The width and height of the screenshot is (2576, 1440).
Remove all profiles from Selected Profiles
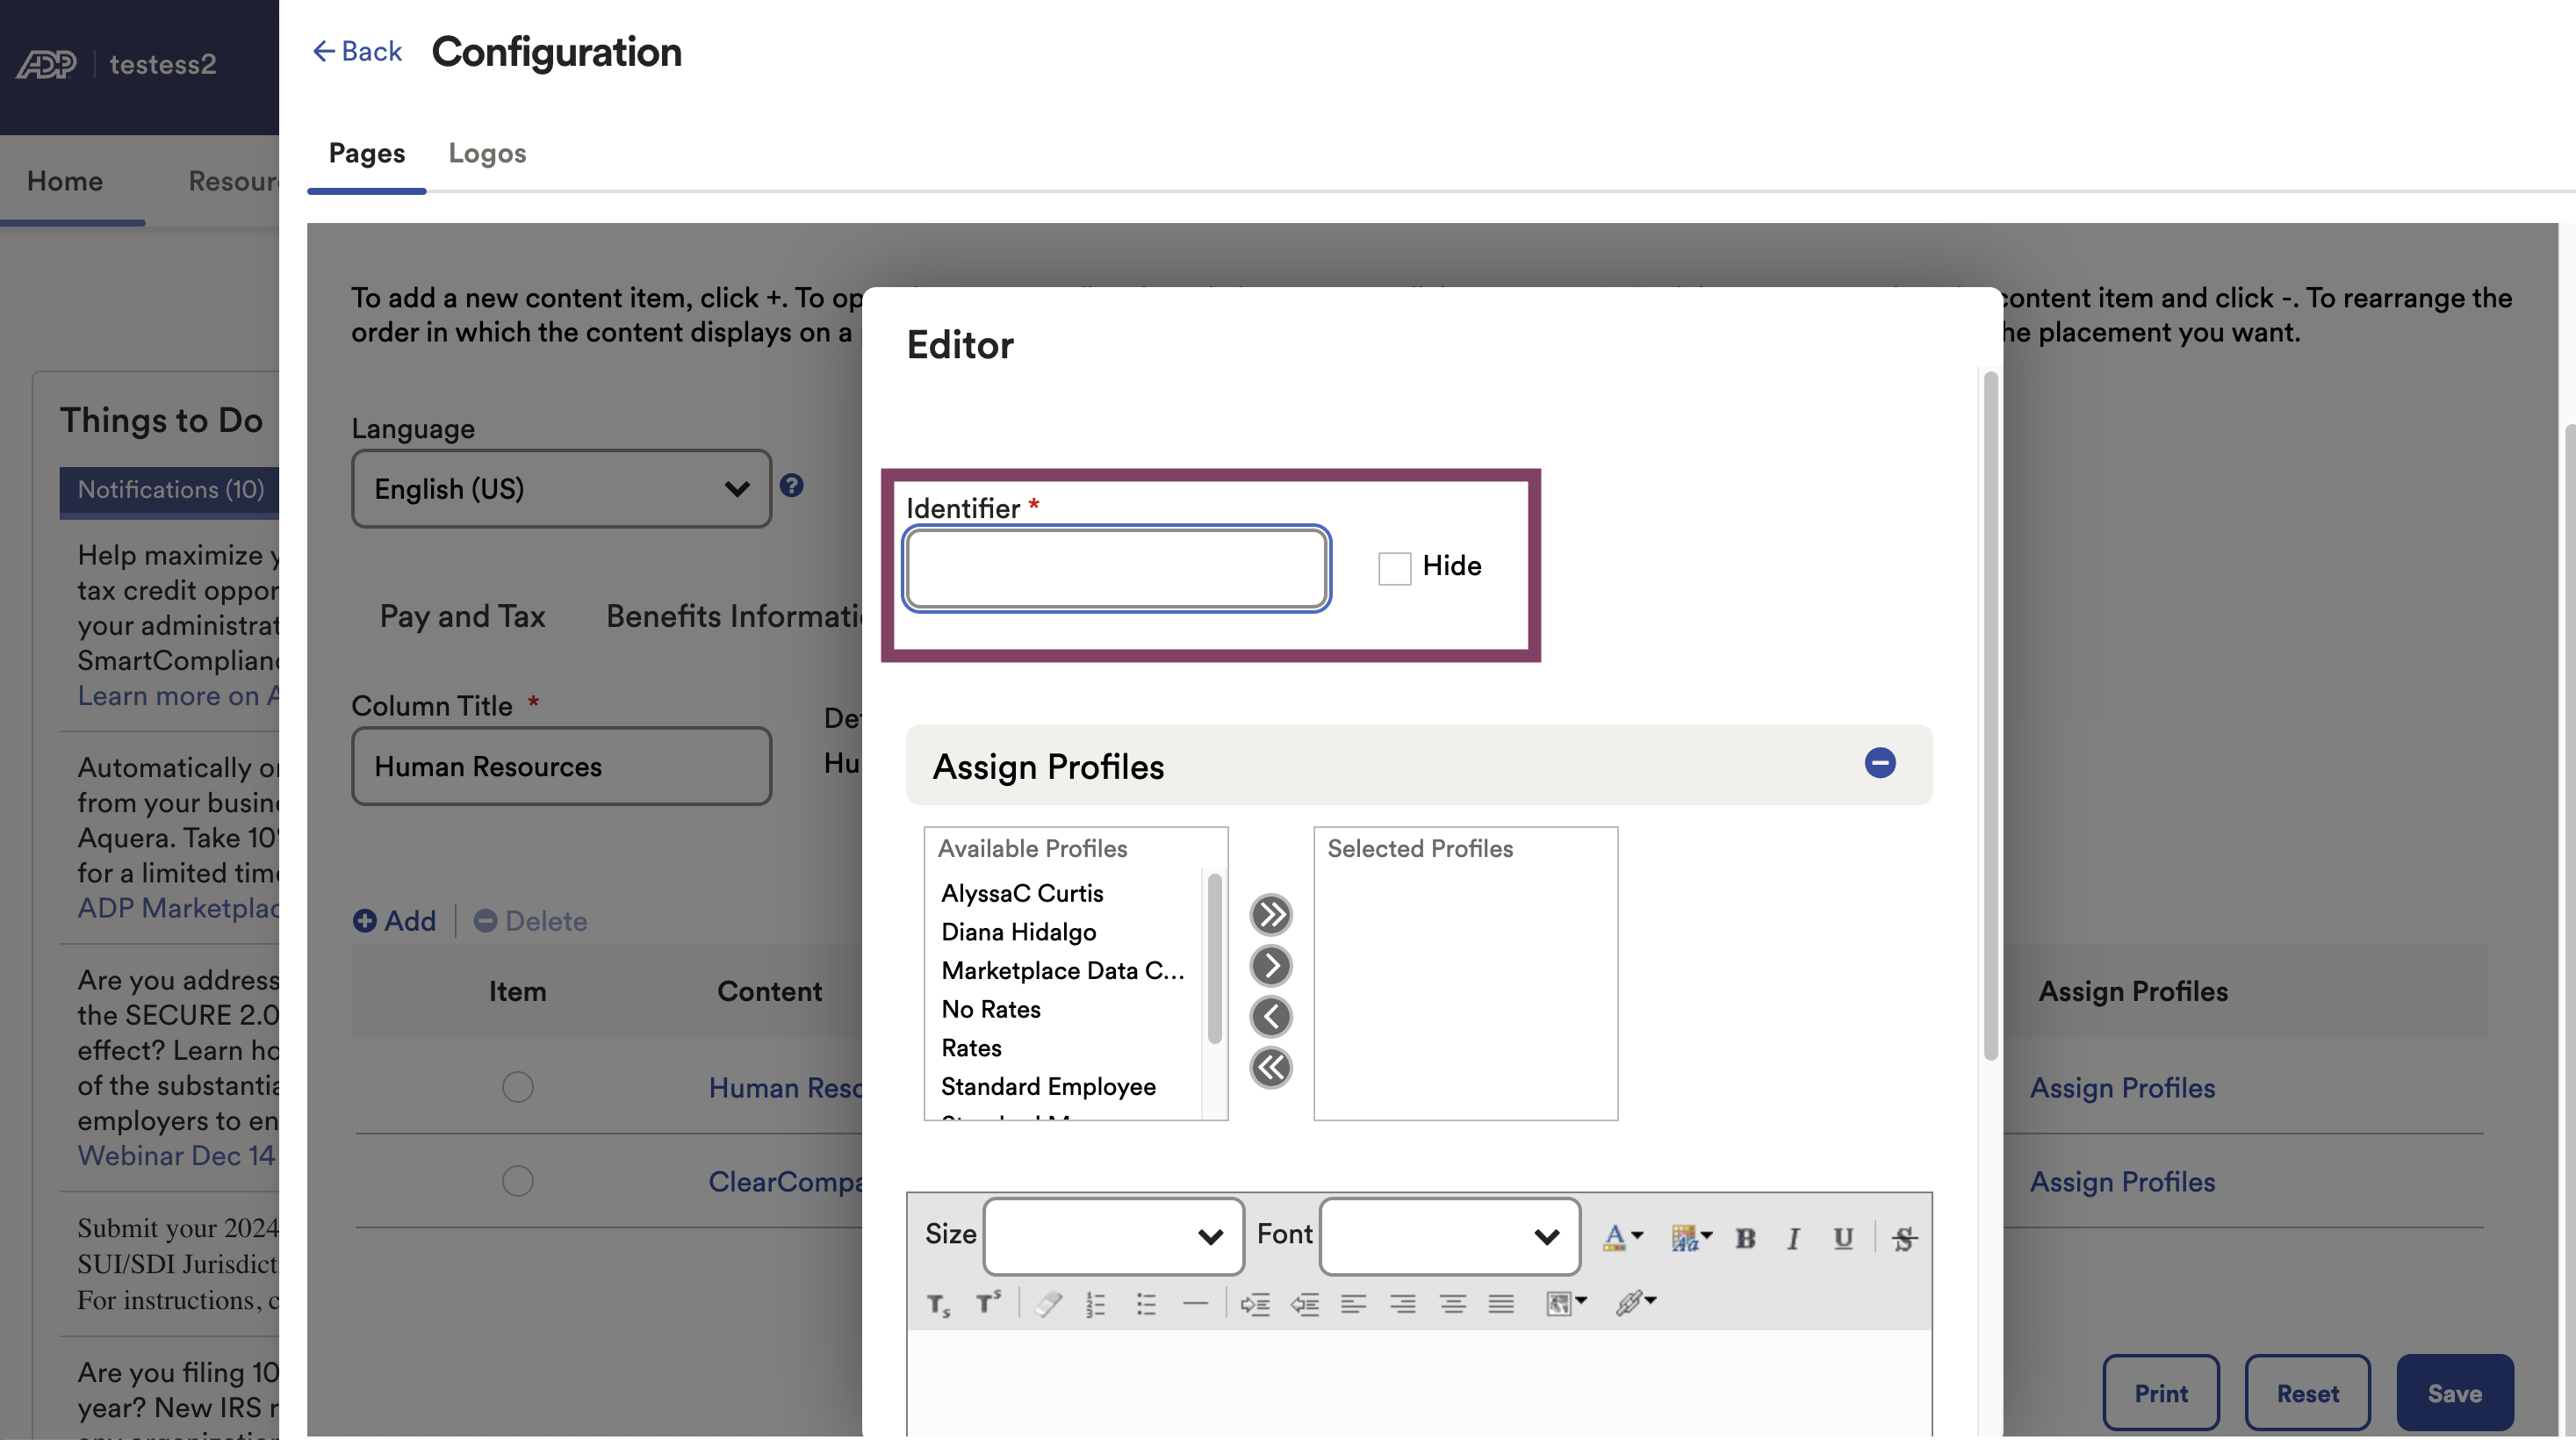click(x=1271, y=1068)
